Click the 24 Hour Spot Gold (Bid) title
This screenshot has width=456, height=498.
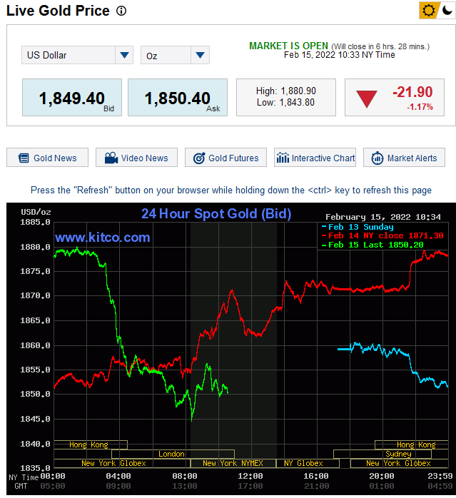click(x=216, y=214)
